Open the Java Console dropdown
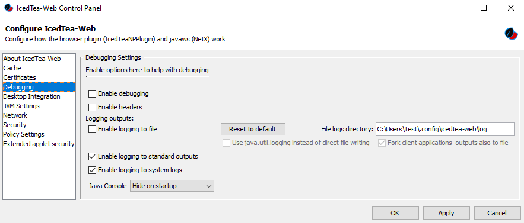 (x=172, y=186)
